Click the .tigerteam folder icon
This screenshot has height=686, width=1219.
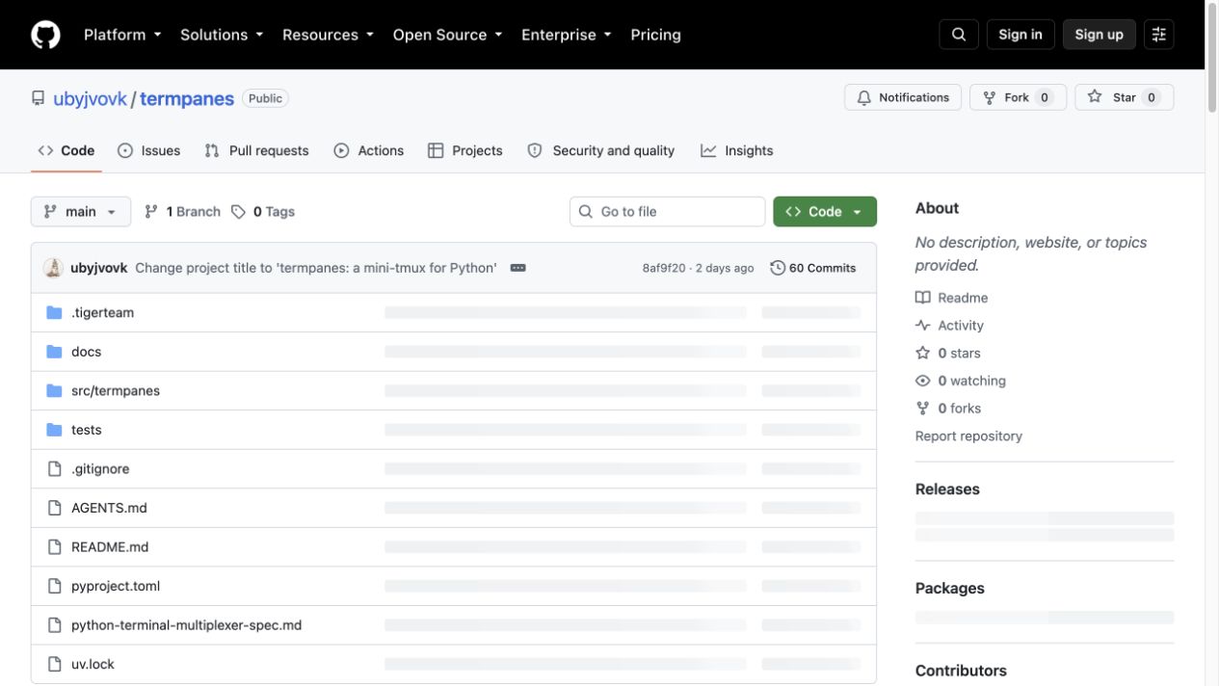54,312
